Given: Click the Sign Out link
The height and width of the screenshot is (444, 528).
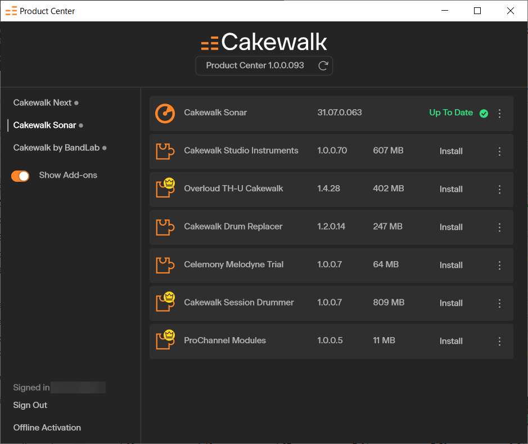Looking at the screenshot, I should coord(30,405).
